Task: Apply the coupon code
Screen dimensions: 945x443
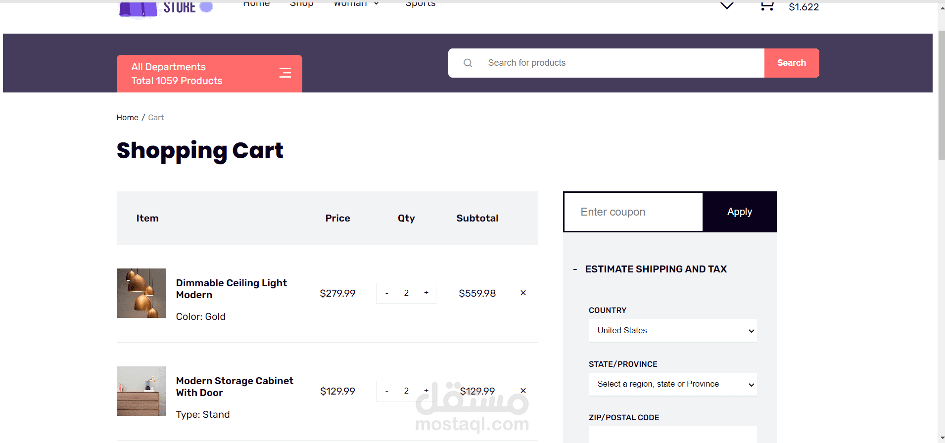Action: pos(739,212)
